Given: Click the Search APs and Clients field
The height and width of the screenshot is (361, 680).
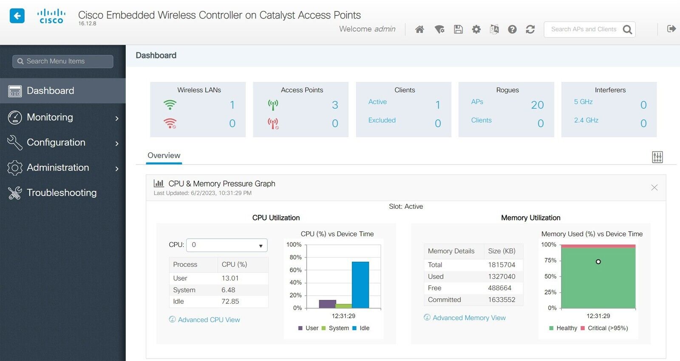Looking at the screenshot, I should click(x=584, y=29).
